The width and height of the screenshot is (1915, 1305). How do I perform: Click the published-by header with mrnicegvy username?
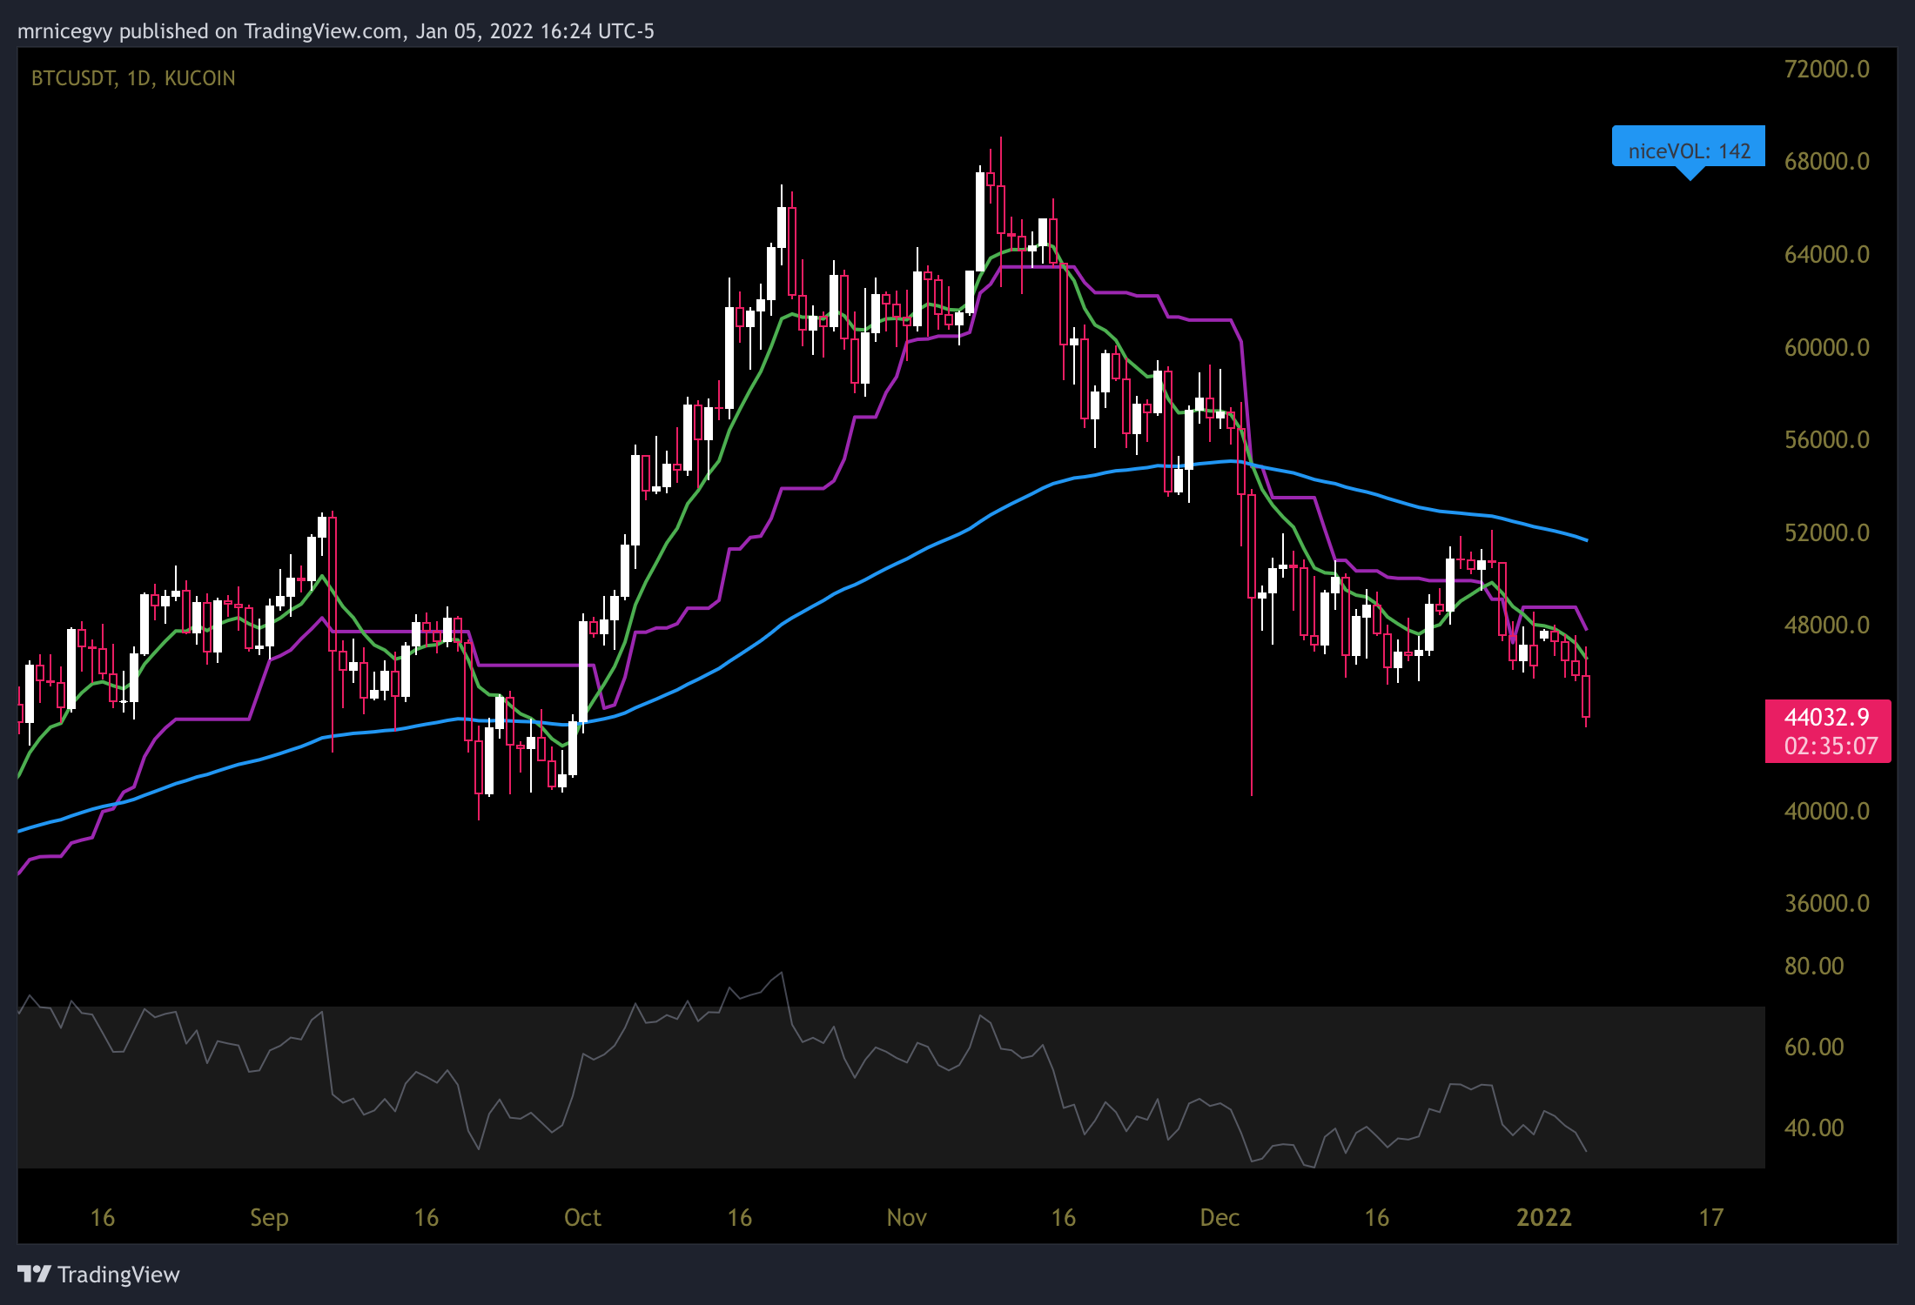click(335, 31)
